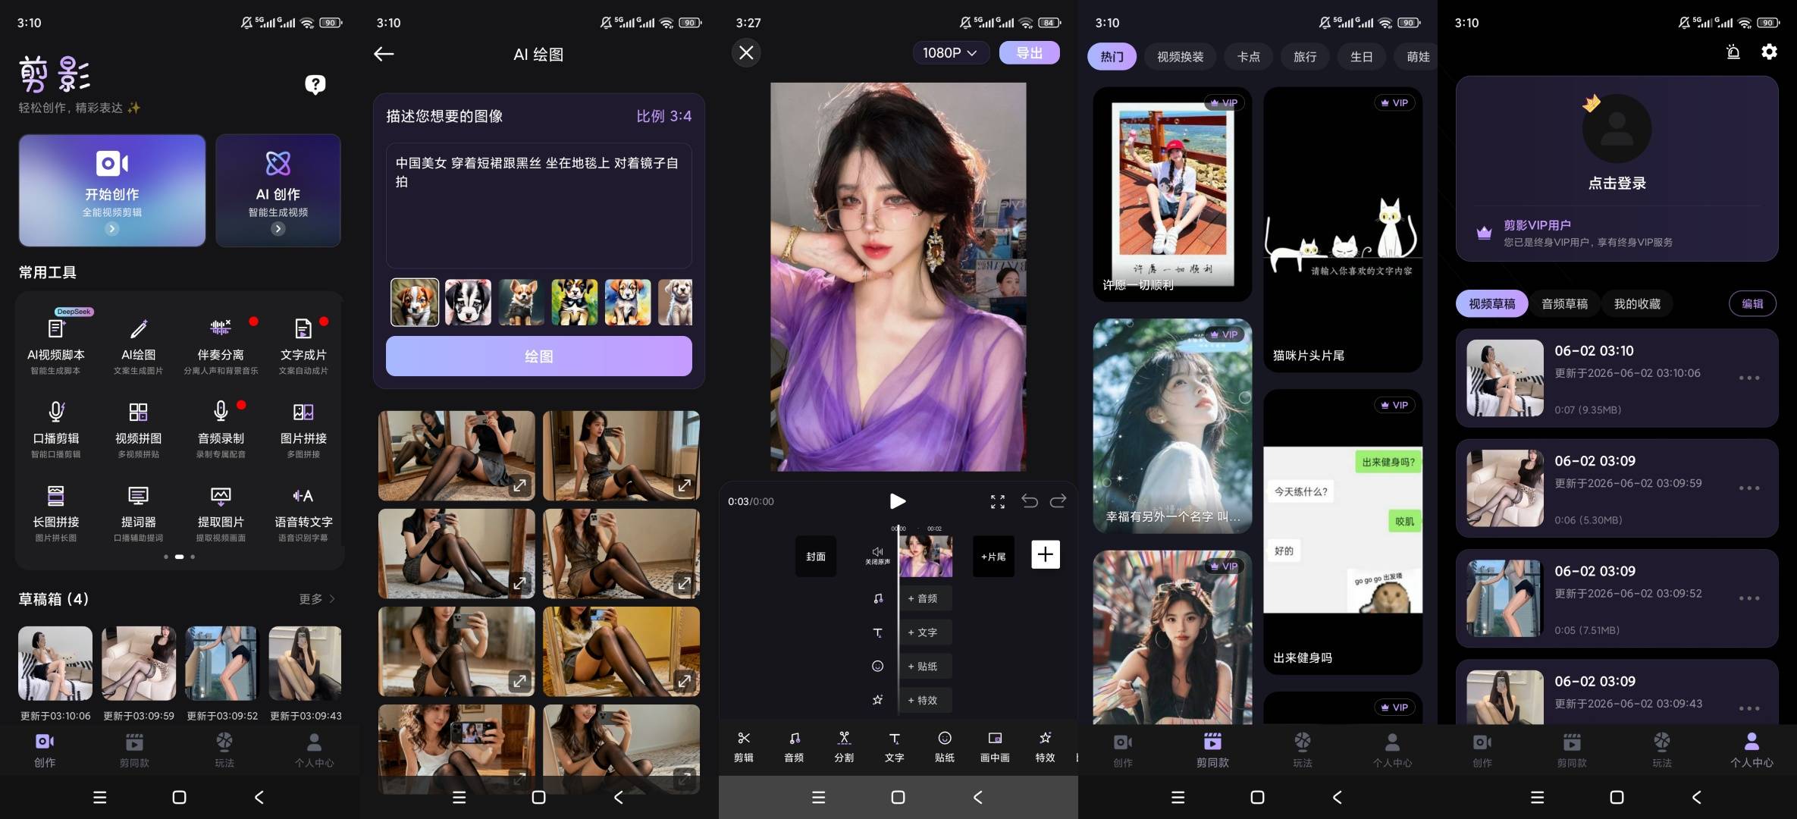
Task: Tap 编辑 beside the drafts tabs
Action: 1752,304
